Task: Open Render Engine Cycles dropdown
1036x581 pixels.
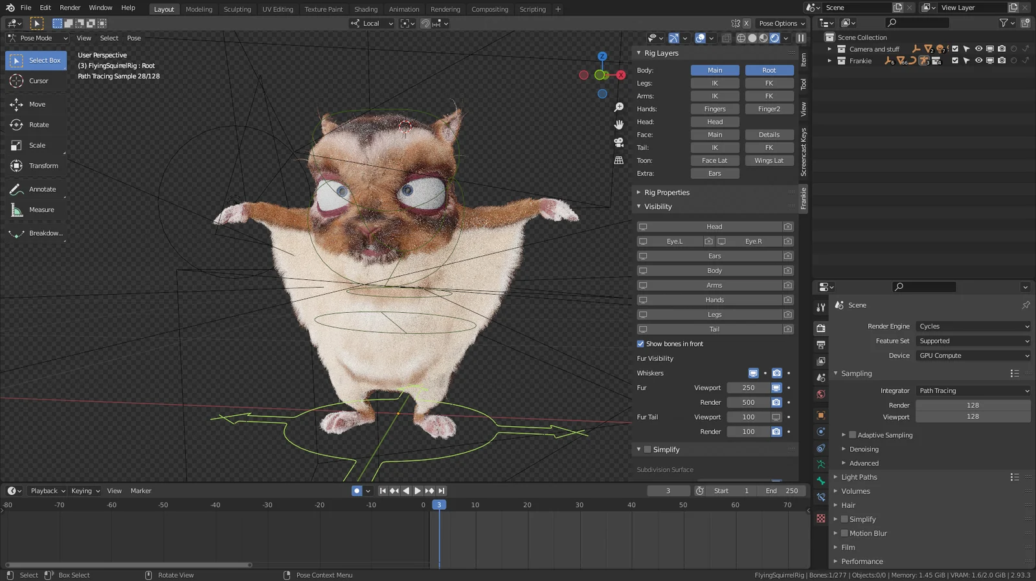Action: (x=973, y=326)
